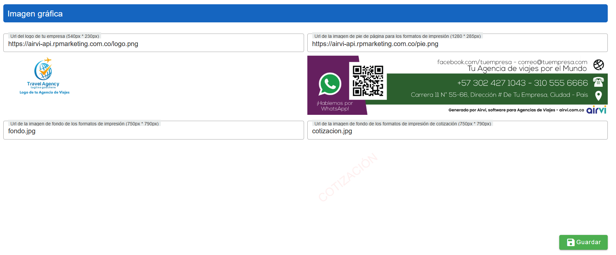
Task: Click into the cotizacion.jpg input field
Action: click(x=457, y=131)
